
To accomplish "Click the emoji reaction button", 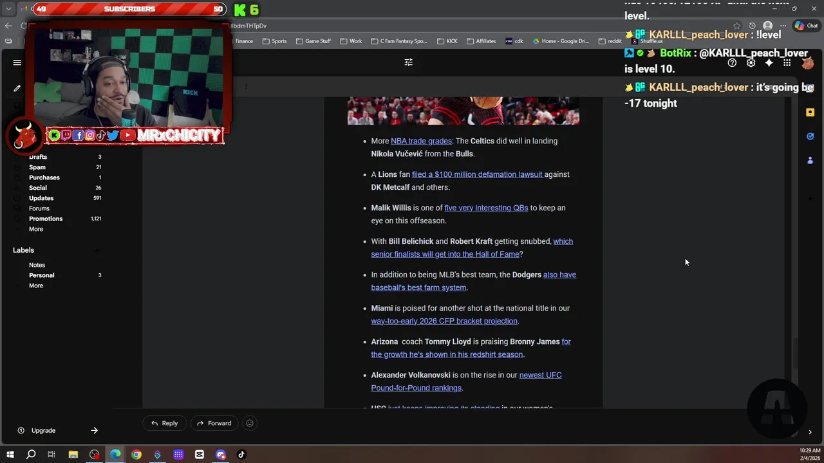I will [x=250, y=423].
